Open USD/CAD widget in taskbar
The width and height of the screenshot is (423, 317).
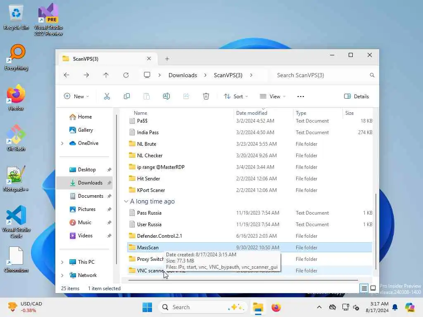click(x=25, y=307)
